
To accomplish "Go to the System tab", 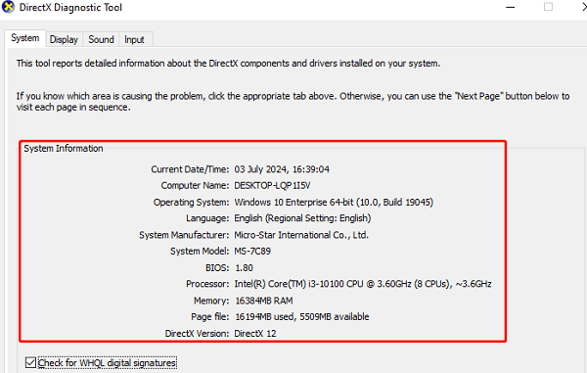I will [x=25, y=38].
